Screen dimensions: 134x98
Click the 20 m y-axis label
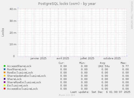(x=13, y=33)
